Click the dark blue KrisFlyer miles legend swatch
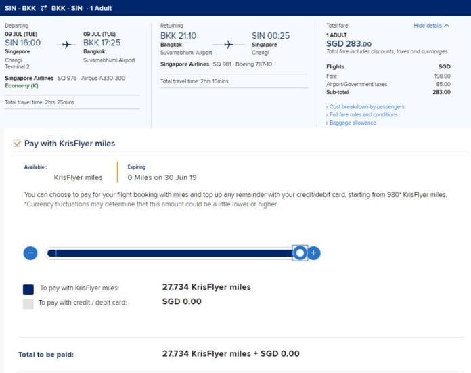Screen dimensions: 471x373 click(28, 290)
